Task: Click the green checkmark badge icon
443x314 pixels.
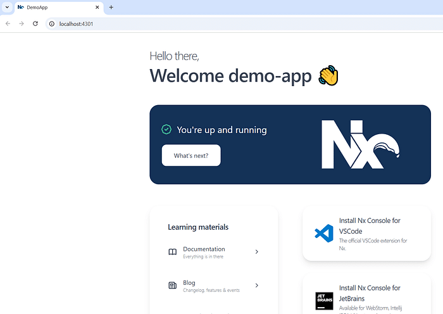Action: pos(166,129)
